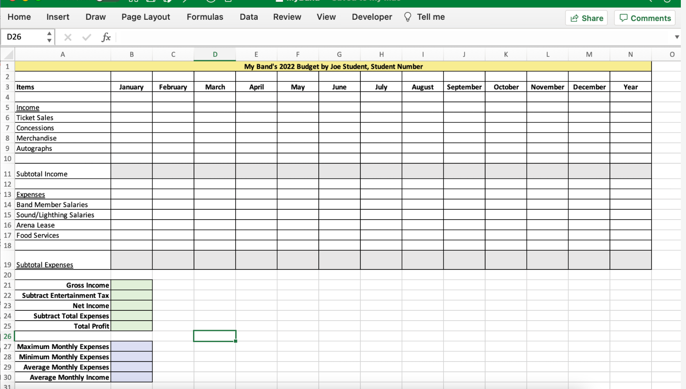Switch to the Data tab
The width and height of the screenshot is (686, 389).
[249, 17]
